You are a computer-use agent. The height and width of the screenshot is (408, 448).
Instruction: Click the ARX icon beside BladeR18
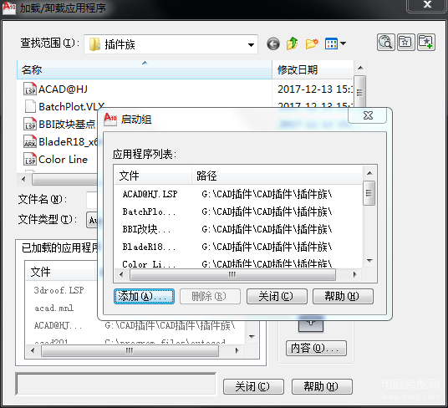pos(30,141)
